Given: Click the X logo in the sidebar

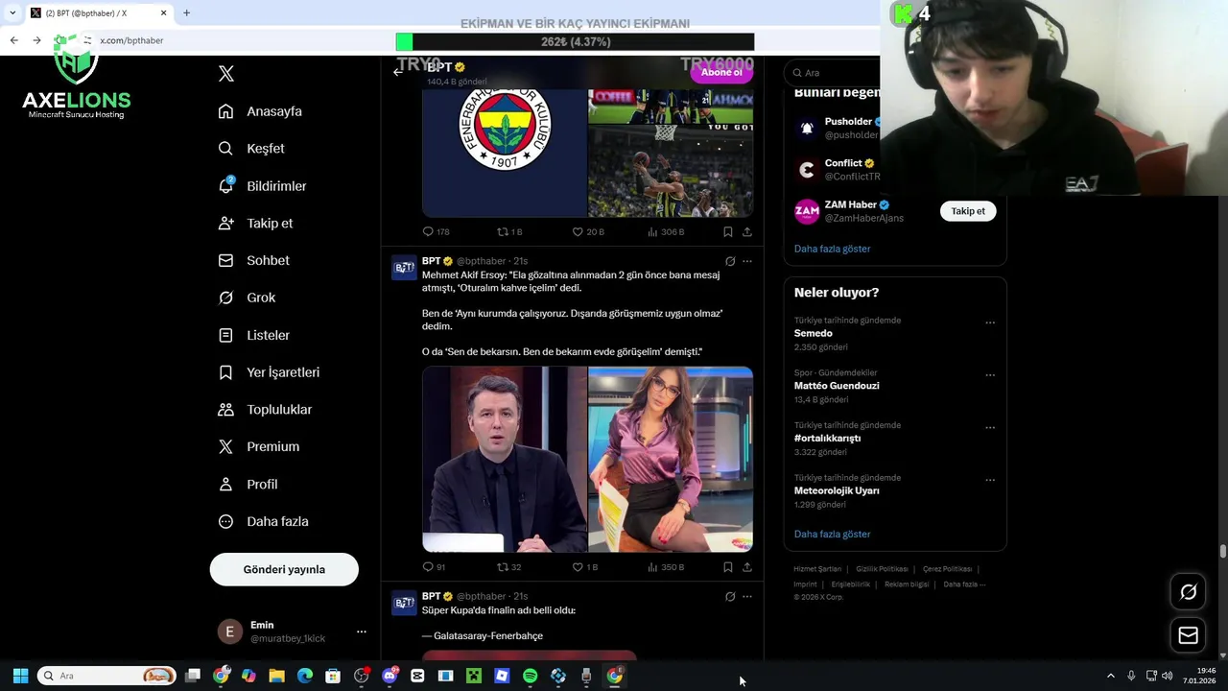Looking at the screenshot, I should [x=226, y=74].
